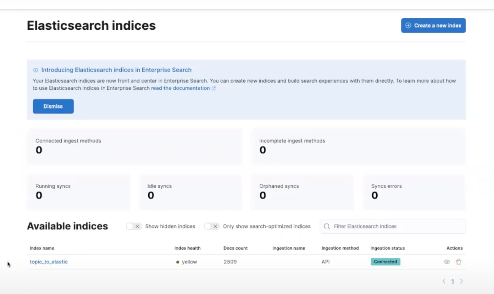Click the Ingestion method column header
Viewport: 494px width, 294px height.
click(x=340, y=248)
